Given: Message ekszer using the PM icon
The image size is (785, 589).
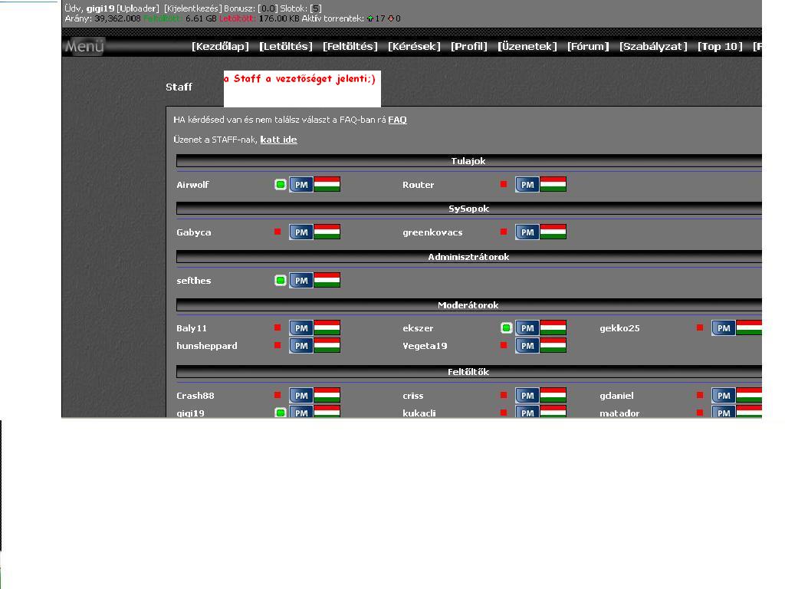Looking at the screenshot, I should (x=527, y=328).
